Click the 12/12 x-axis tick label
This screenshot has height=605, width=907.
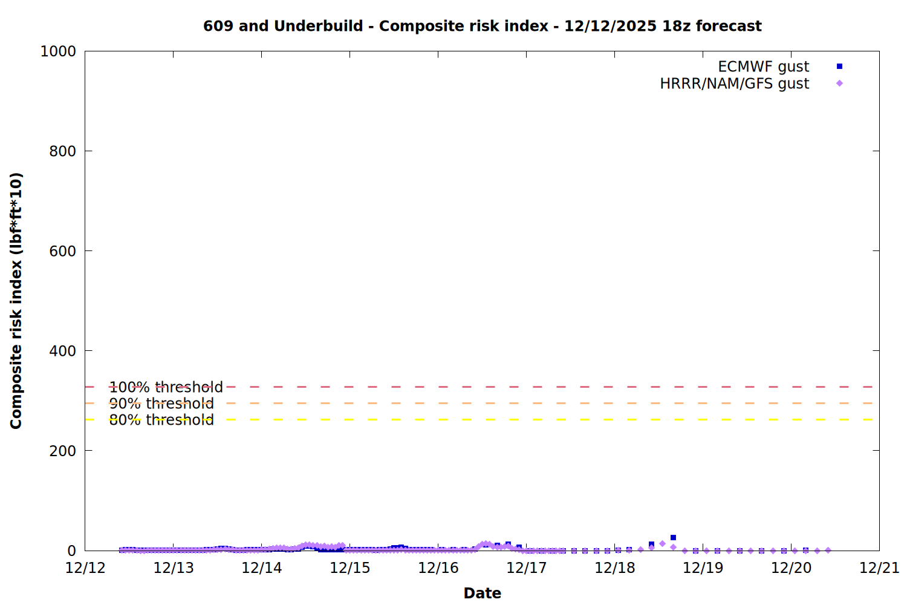tap(85, 568)
